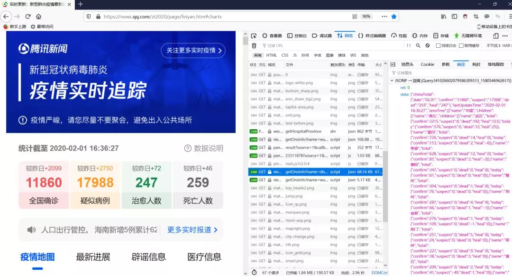Open the 数据说明 help link
The width and height of the screenshot is (512, 276).
[204, 149]
